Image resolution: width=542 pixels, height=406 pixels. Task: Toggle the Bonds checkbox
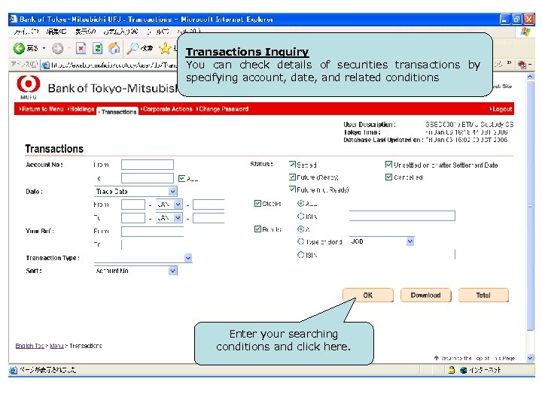coord(257,229)
